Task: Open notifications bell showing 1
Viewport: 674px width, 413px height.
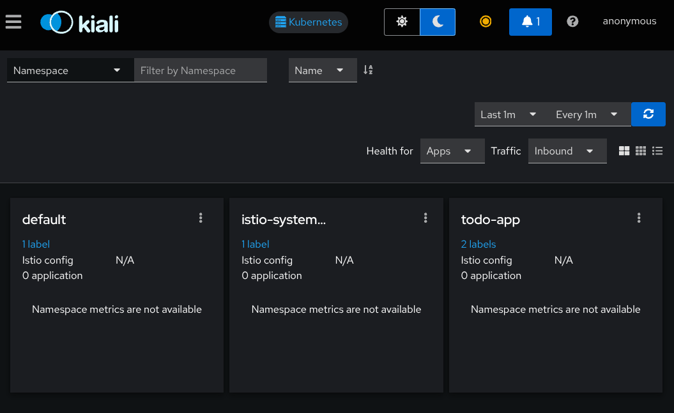Action: [530, 22]
